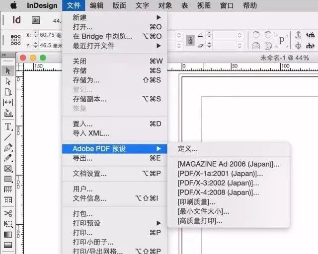This screenshot has height=254, width=318.
Task: Choose [MAGAZINE Ad 2006 (Japan)] preset
Action: pos(229,164)
